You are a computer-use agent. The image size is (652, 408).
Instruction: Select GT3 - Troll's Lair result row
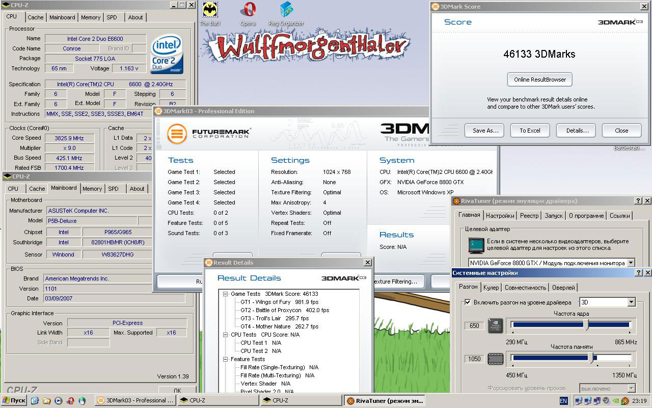point(275,318)
